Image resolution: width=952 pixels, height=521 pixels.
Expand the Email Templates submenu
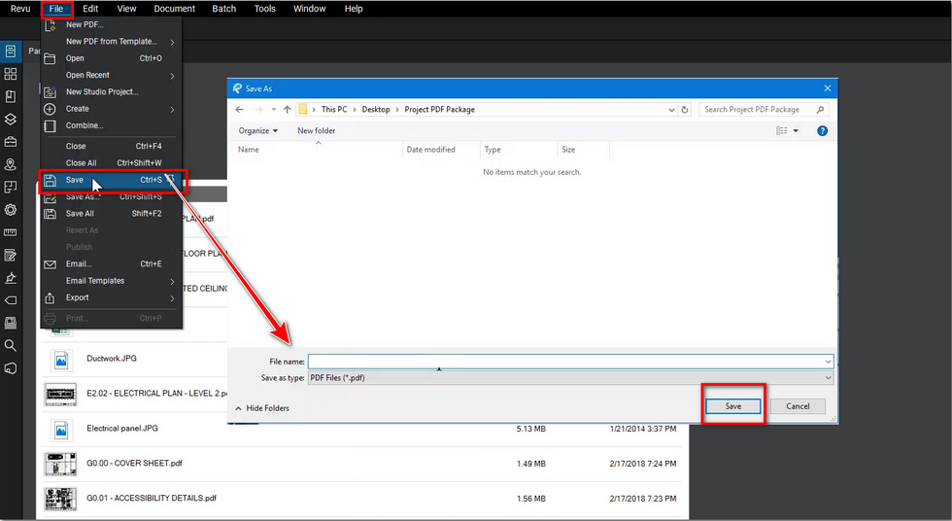173,281
